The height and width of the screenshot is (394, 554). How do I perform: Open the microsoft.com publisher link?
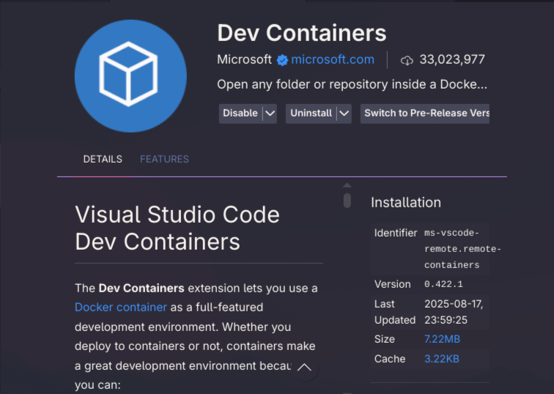(x=333, y=59)
